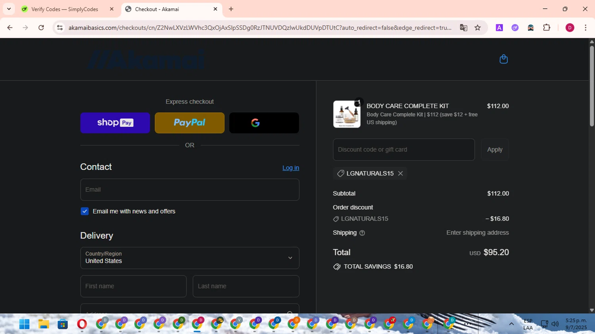Screen dimensions: 595x334
Task: Open network settings in system tray
Action: point(544,324)
